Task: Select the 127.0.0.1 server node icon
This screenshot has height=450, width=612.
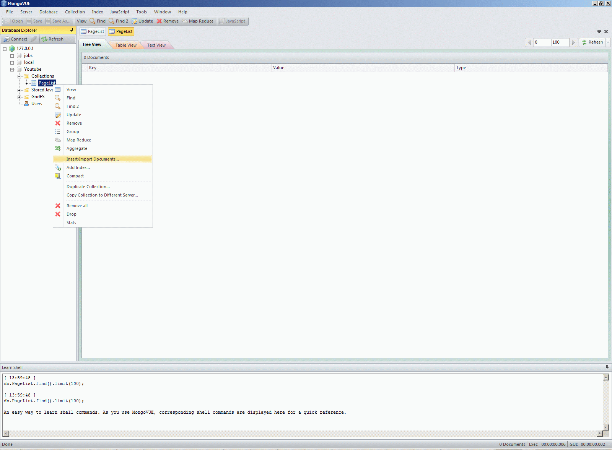Action: tap(12, 49)
